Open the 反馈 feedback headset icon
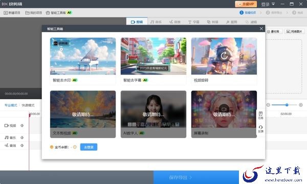307x184 pixels. pos(260,129)
